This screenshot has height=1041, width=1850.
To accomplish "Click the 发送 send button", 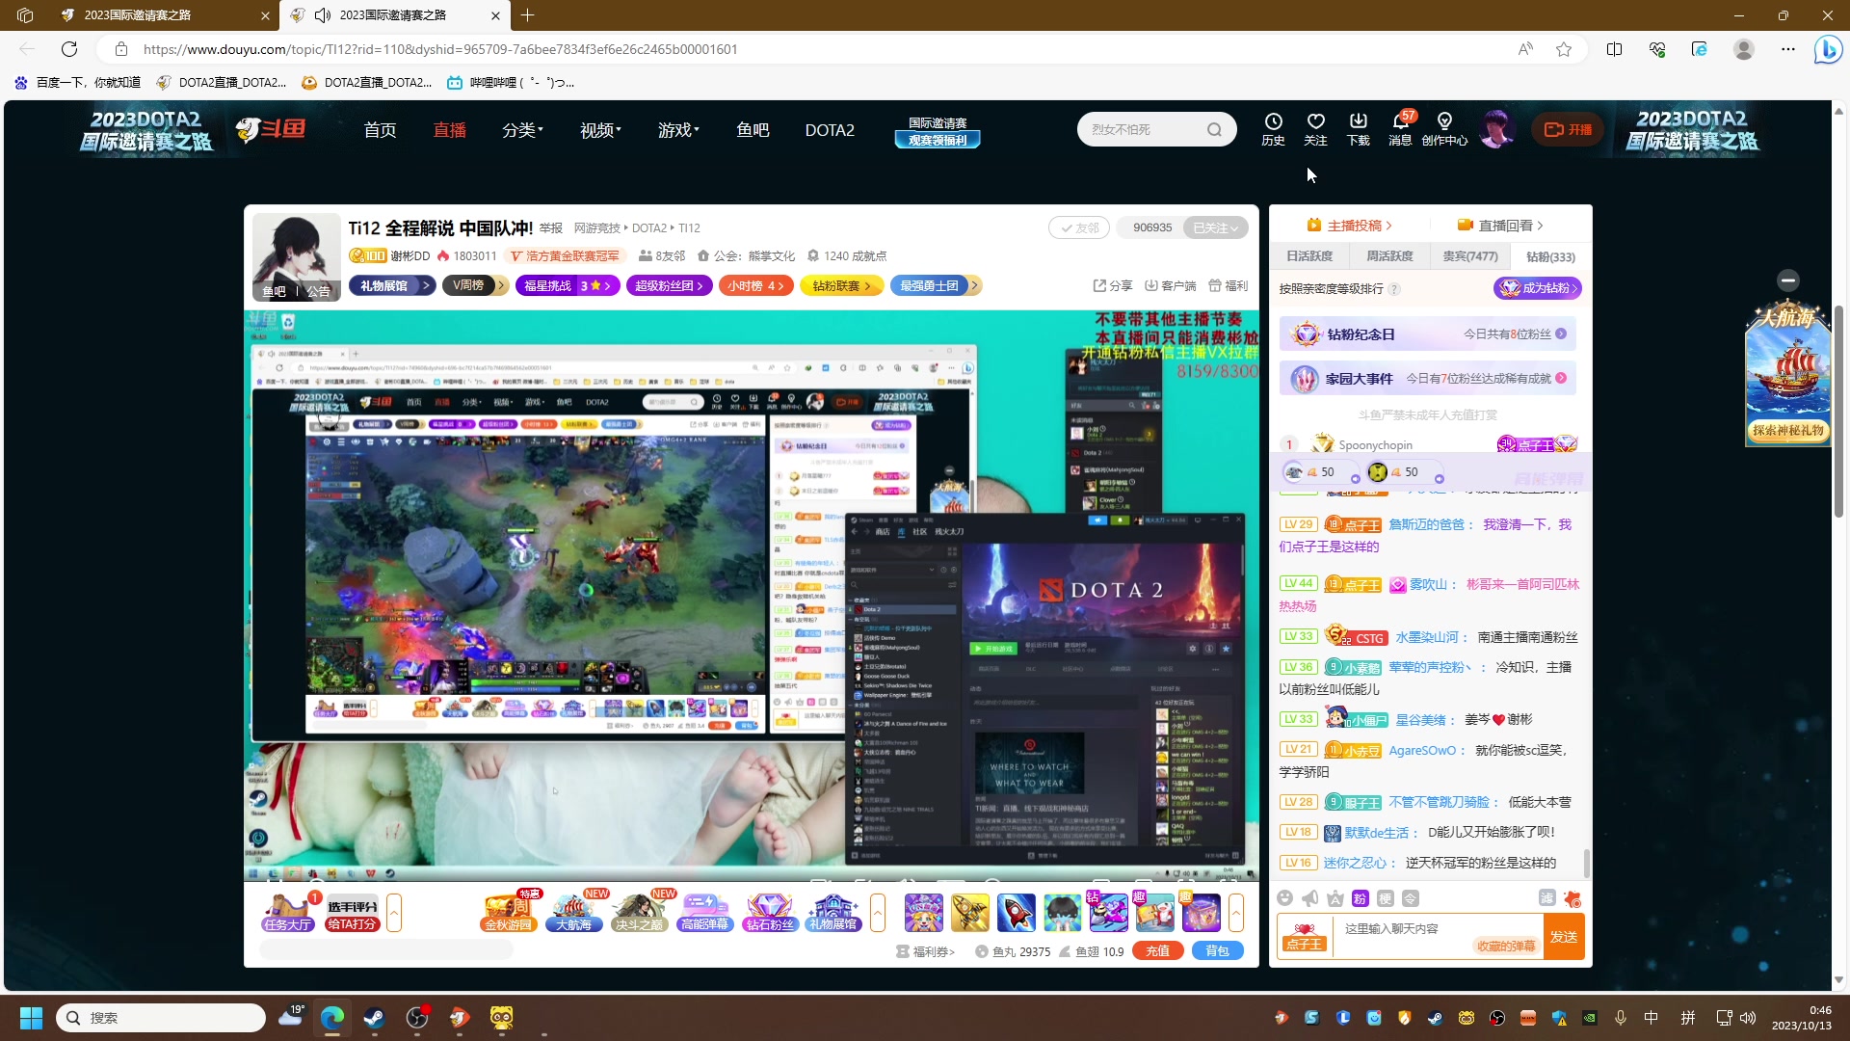I will 1563,937.
